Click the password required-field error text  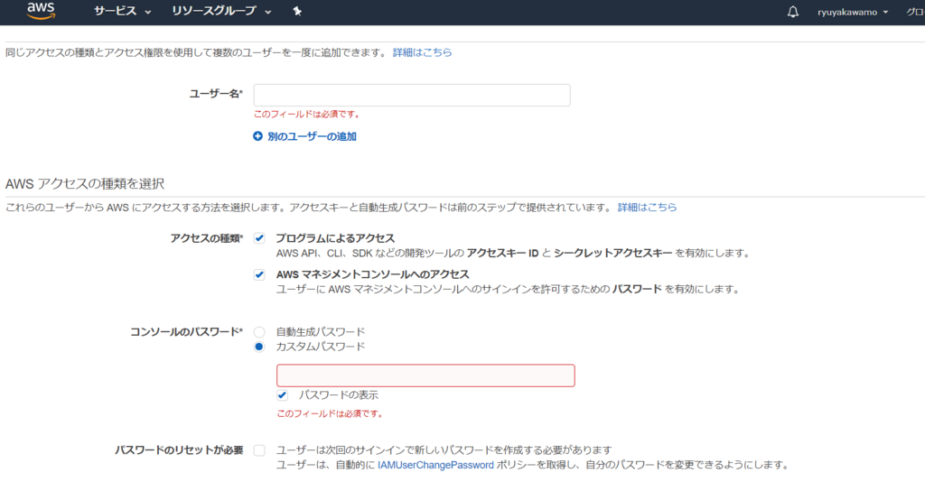[x=330, y=413]
